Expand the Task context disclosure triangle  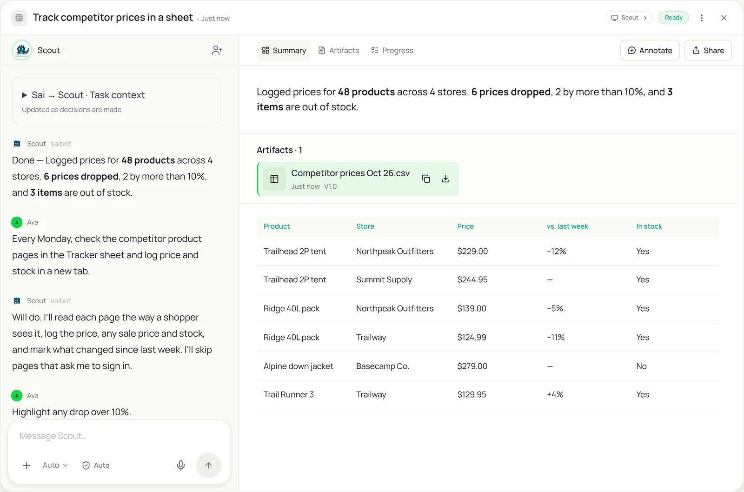(24, 95)
